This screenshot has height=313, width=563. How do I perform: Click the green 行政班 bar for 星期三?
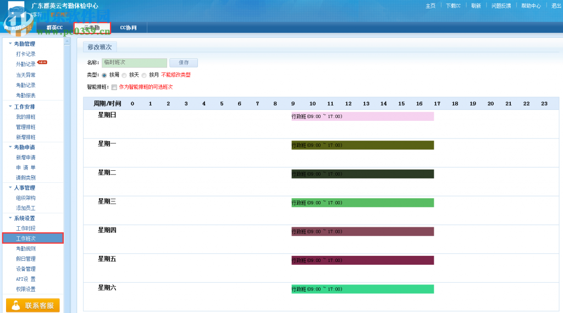(363, 203)
